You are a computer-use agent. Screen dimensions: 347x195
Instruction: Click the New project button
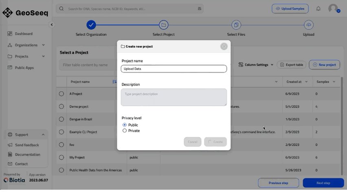(325, 65)
